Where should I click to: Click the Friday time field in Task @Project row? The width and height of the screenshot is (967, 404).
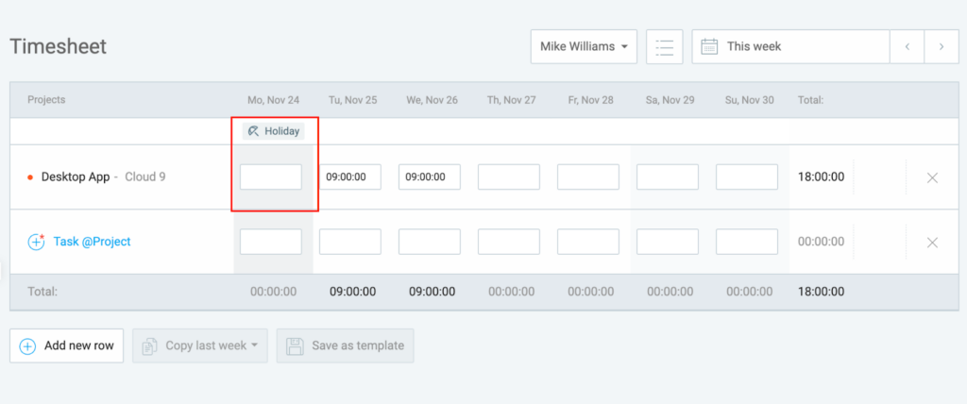tap(588, 242)
